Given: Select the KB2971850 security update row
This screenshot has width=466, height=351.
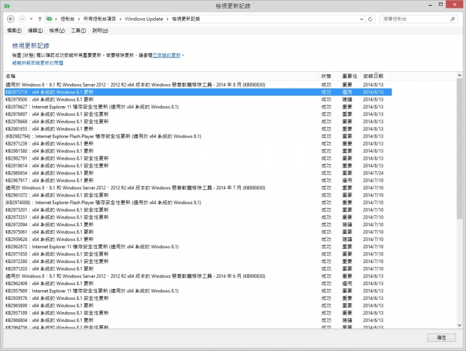Looking at the screenshot, I should pos(198,254).
